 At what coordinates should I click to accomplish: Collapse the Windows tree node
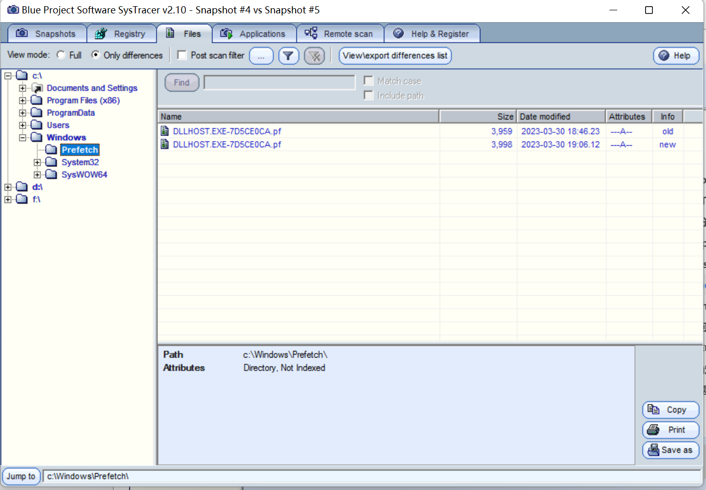pos(22,138)
